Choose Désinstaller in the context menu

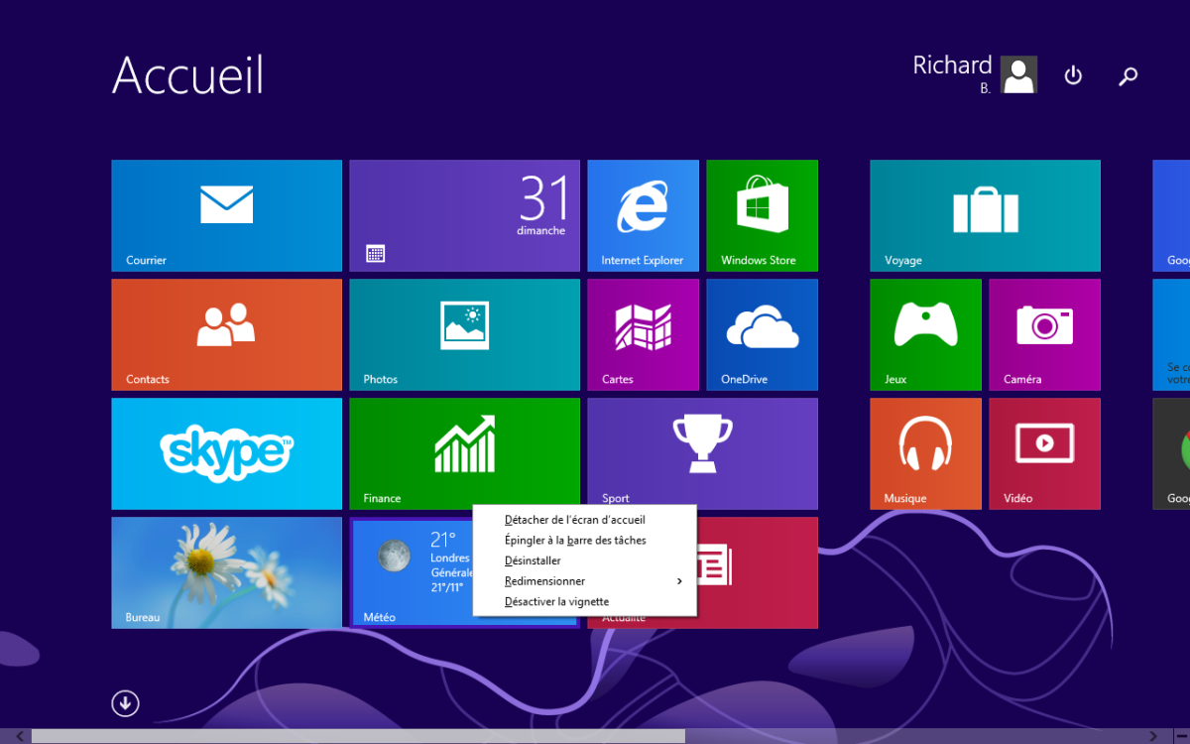point(584,560)
